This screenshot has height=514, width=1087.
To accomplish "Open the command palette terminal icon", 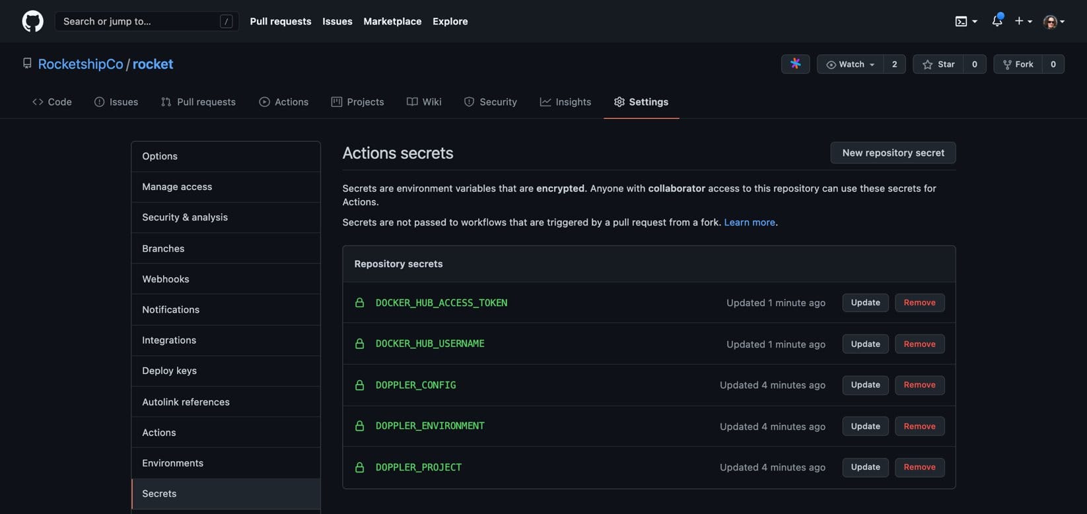I will 966,21.
